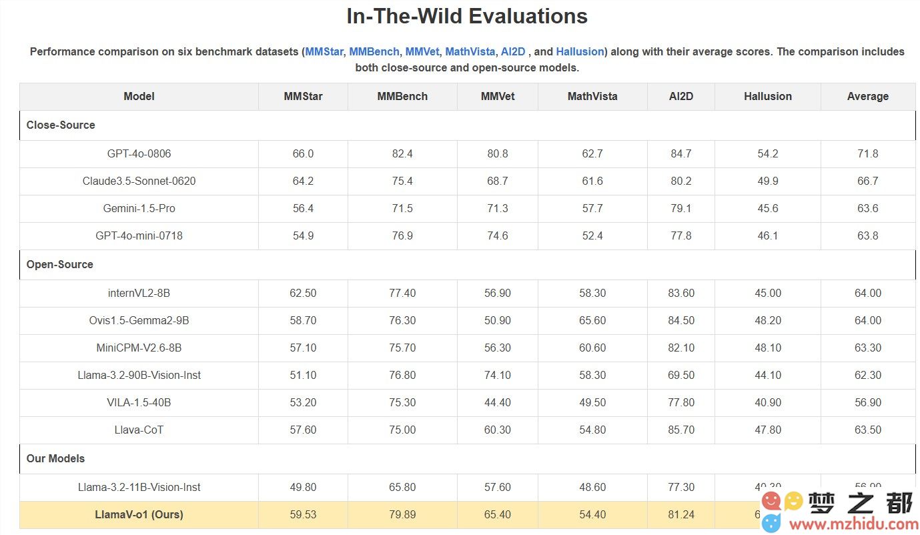
Task: Click LlamaV-o1 AI2D score 81.24
Action: [681, 514]
